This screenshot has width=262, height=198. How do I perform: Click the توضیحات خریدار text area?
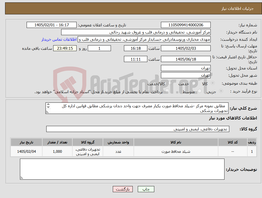(x=122, y=169)
